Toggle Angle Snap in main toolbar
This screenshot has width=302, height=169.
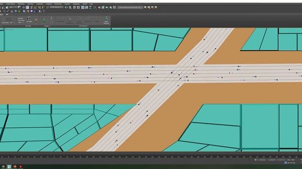(35, 8)
